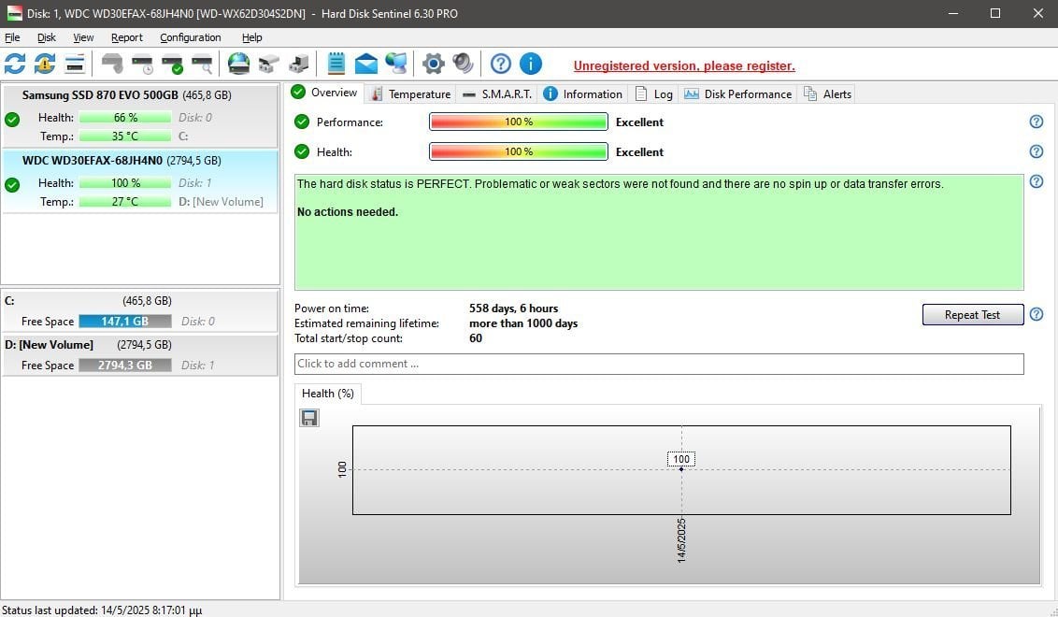Click the Health 100 % bar in Overview
Viewport: 1058px width, 617px height.
(x=518, y=151)
